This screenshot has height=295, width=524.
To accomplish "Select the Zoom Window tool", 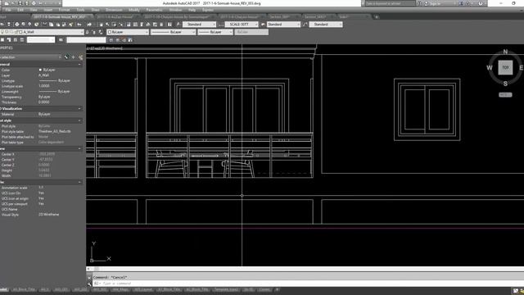I will pyautogui.click(x=114, y=25).
